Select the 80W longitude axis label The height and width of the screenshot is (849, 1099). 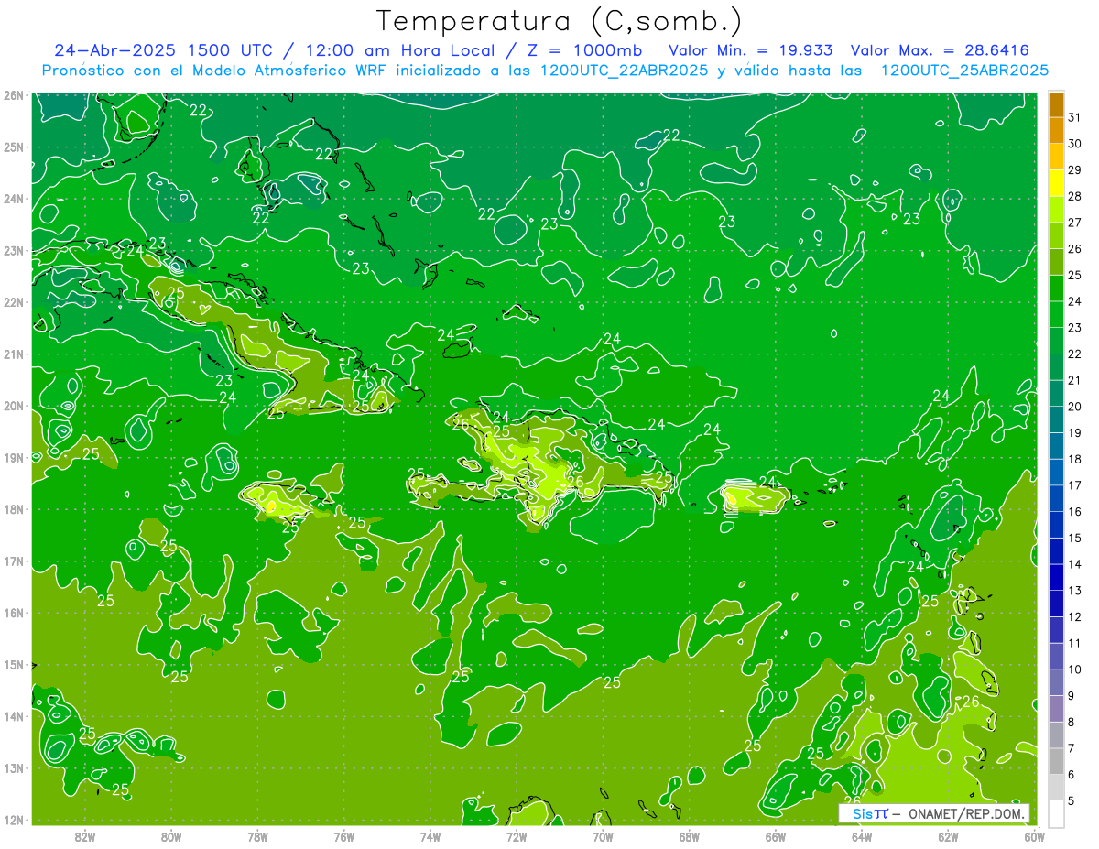point(171,836)
